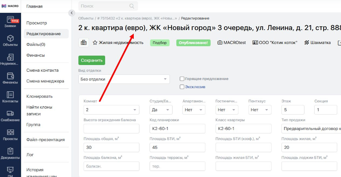Click the Снабжение truck icon
The height and width of the screenshot is (177, 341).
10,113
